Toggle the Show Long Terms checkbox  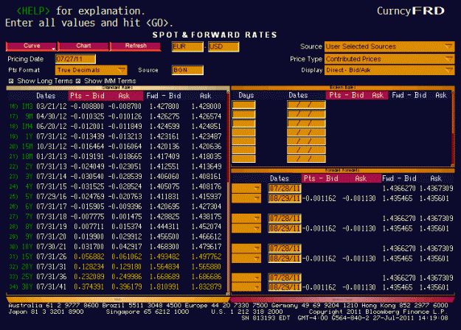point(11,81)
